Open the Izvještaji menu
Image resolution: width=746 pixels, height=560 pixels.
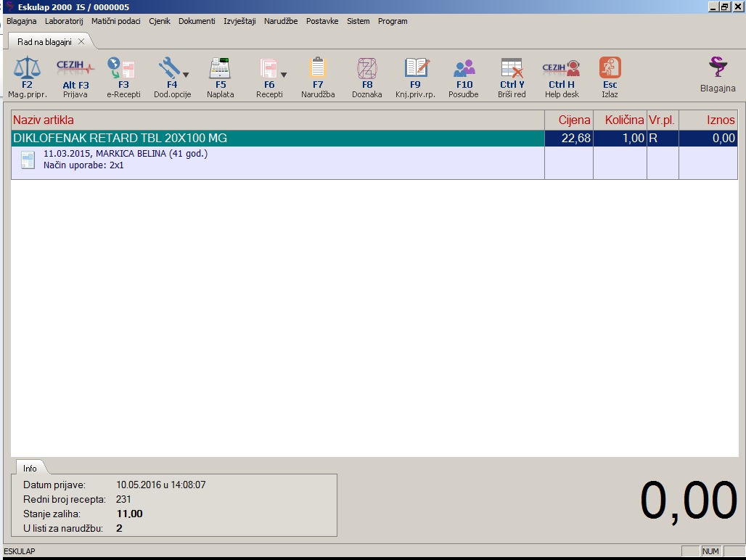[239, 21]
